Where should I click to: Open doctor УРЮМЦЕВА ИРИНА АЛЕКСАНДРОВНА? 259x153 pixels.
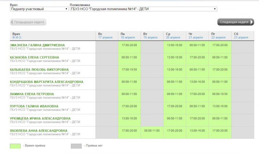tap(40, 118)
